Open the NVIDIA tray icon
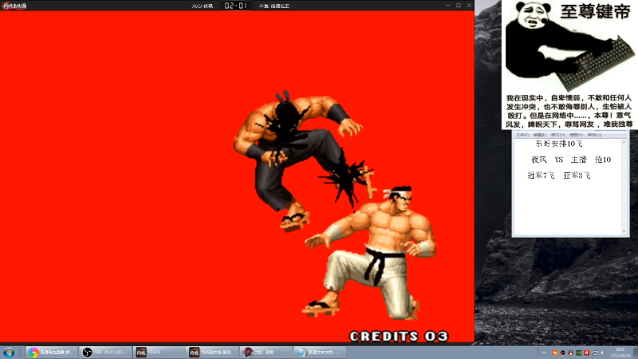Image resolution: width=638 pixels, height=359 pixels. (x=579, y=353)
